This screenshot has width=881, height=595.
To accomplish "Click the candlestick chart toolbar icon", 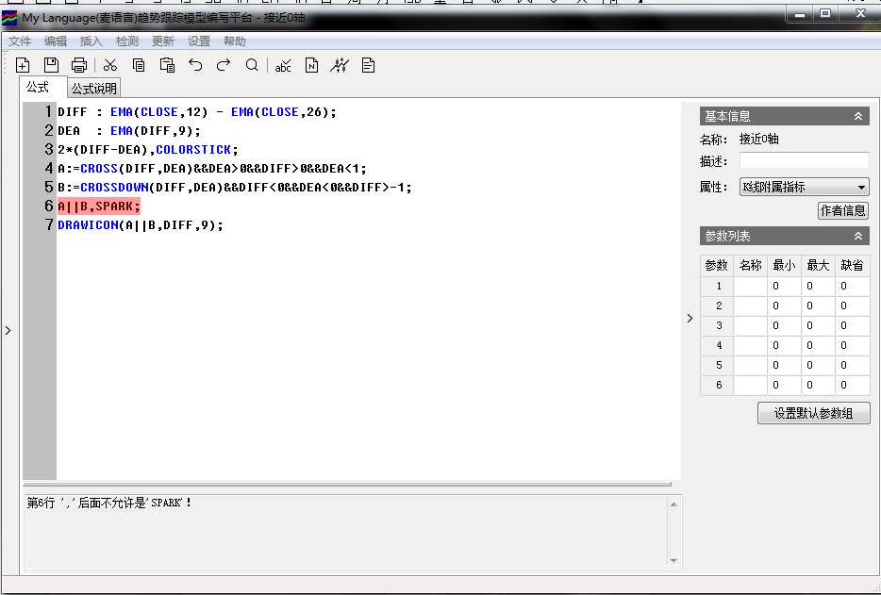I will 340,65.
